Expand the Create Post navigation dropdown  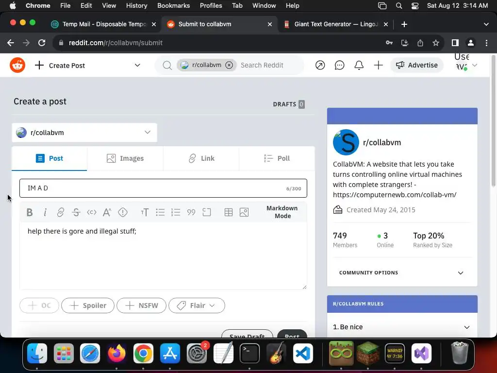pos(137,65)
